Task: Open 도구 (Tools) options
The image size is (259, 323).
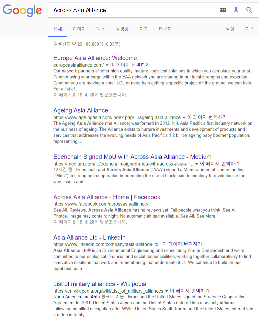Action: pos(249,29)
